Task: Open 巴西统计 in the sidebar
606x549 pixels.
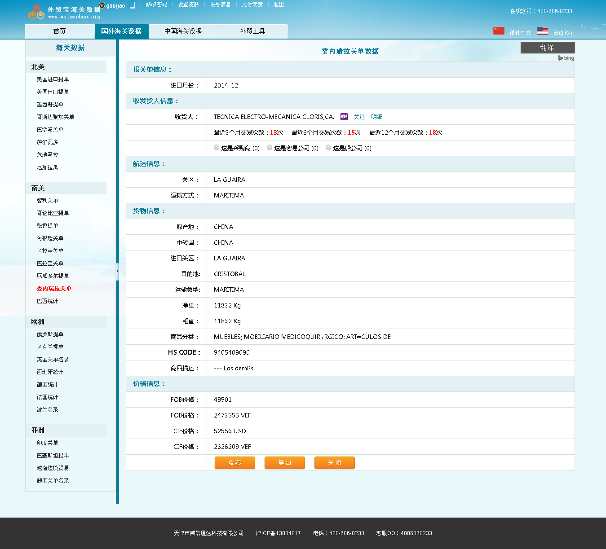Action: [47, 301]
